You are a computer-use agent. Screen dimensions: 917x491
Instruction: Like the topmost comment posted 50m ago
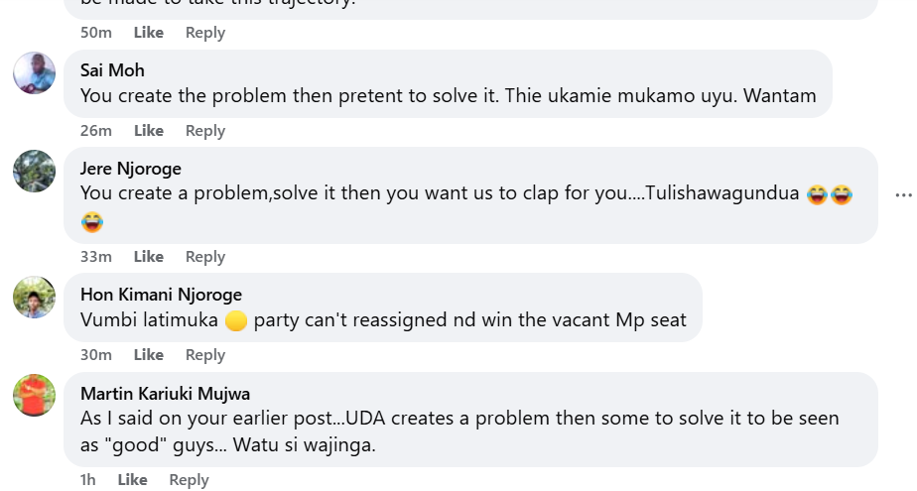point(149,33)
